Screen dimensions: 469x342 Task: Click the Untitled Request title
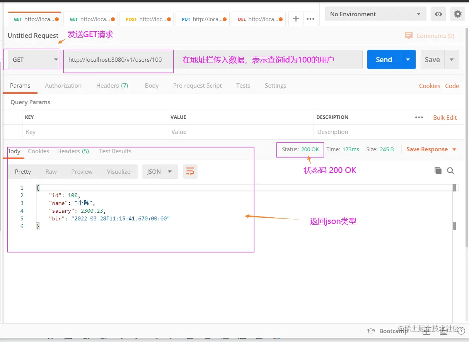point(33,36)
